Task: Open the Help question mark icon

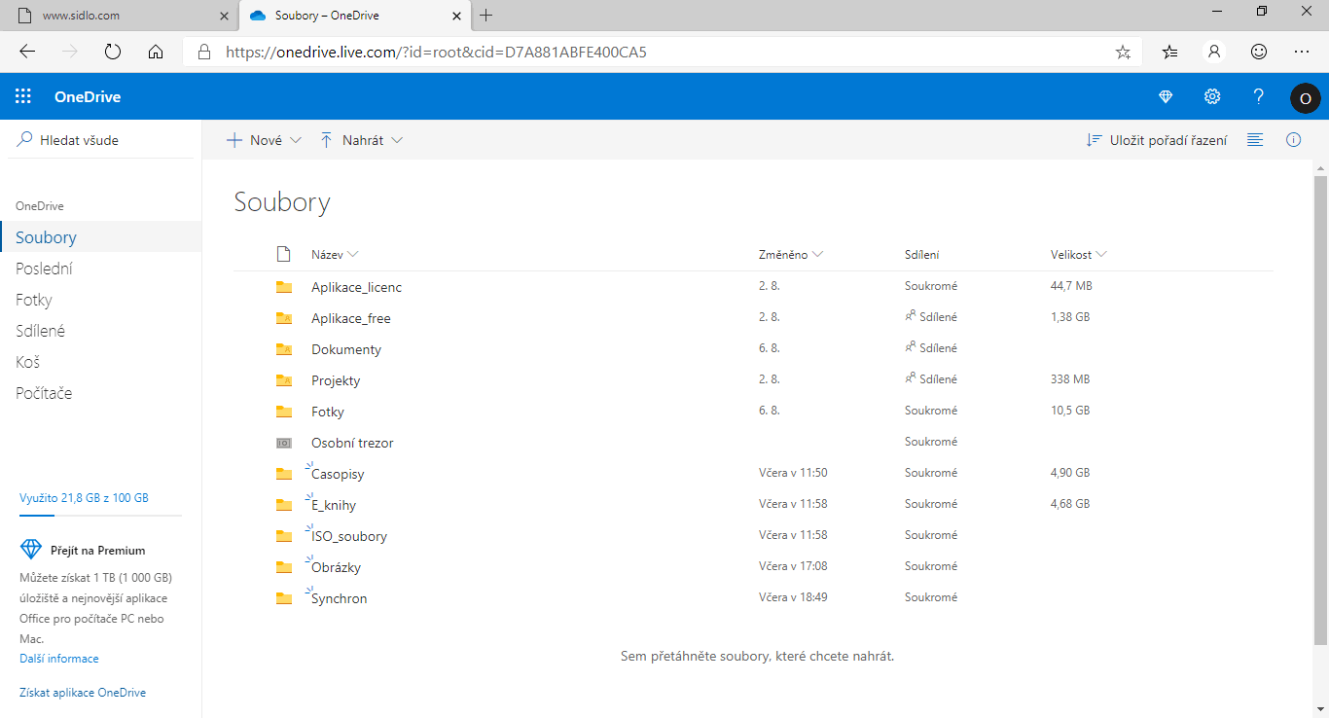Action: click(x=1258, y=96)
